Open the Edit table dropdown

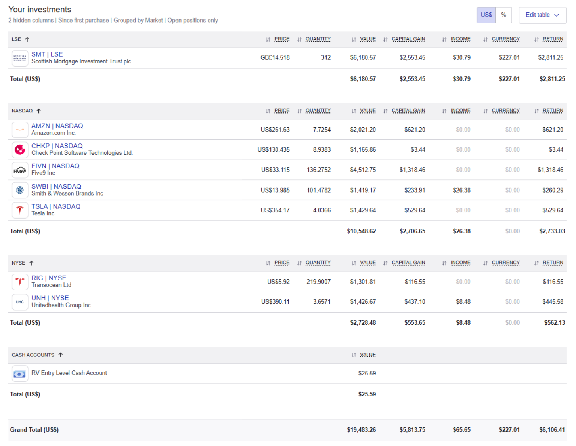click(x=542, y=15)
